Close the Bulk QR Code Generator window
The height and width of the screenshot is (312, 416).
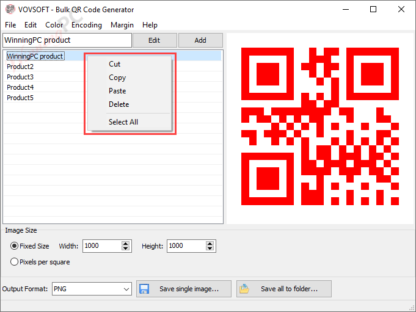(401, 10)
